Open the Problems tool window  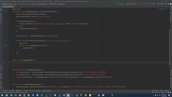12,91
